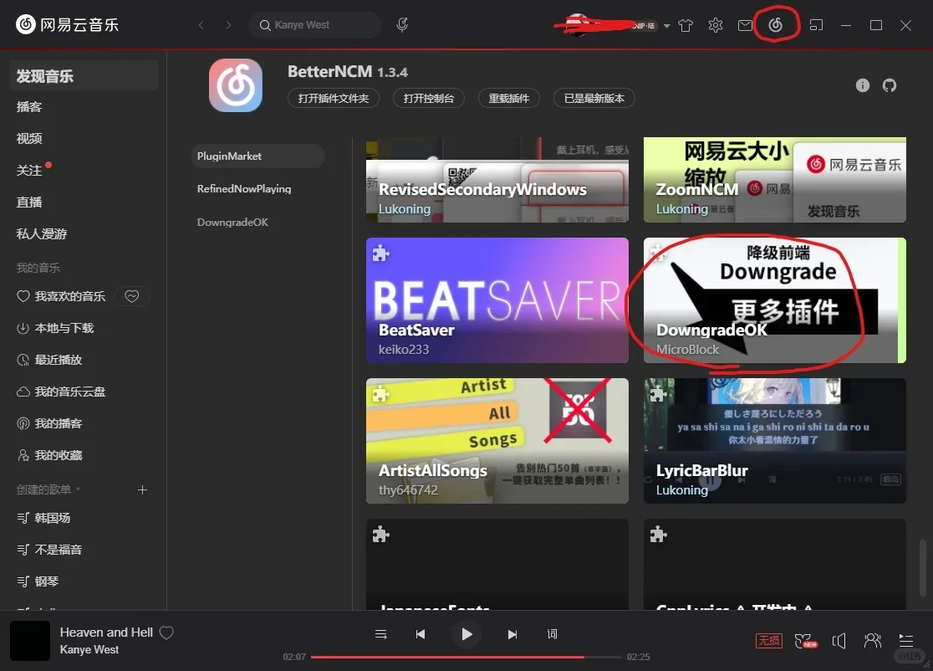Open settings gear in title bar
Viewport: 933px width, 671px height.
coord(716,25)
